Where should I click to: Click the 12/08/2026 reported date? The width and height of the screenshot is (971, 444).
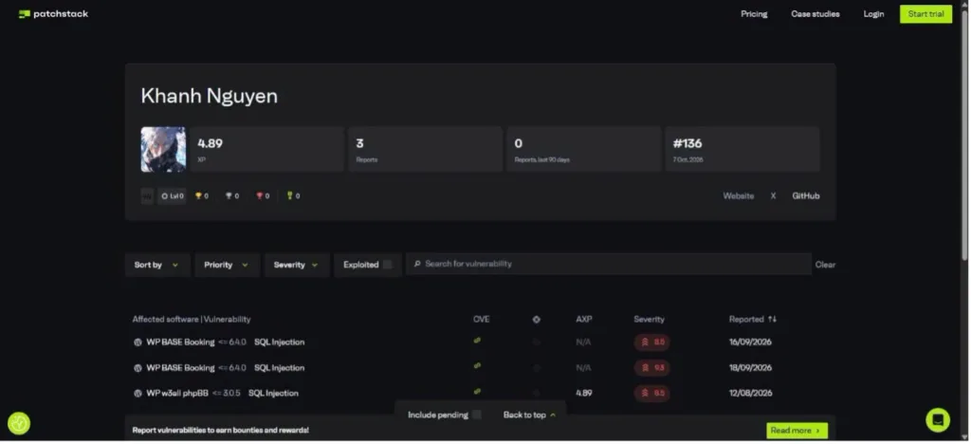pos(750,393)
